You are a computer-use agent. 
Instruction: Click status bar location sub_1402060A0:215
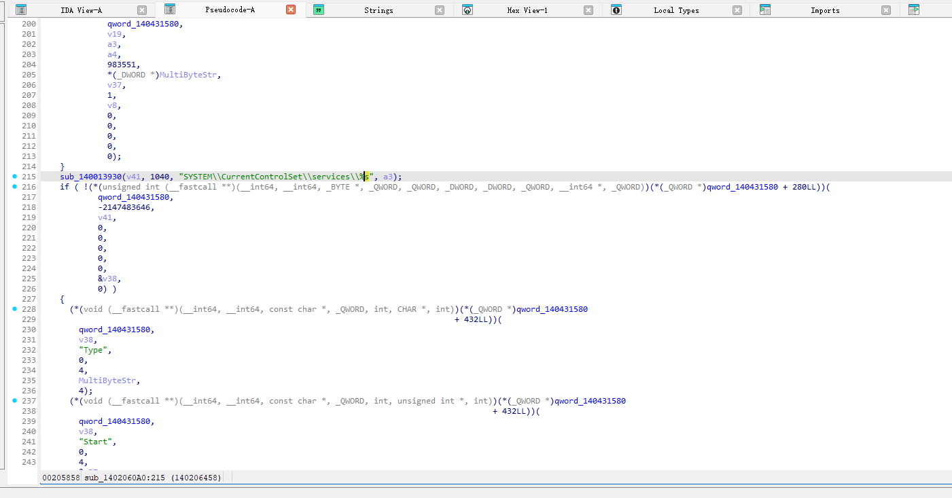pyautogui.click(x=124, y=478)
